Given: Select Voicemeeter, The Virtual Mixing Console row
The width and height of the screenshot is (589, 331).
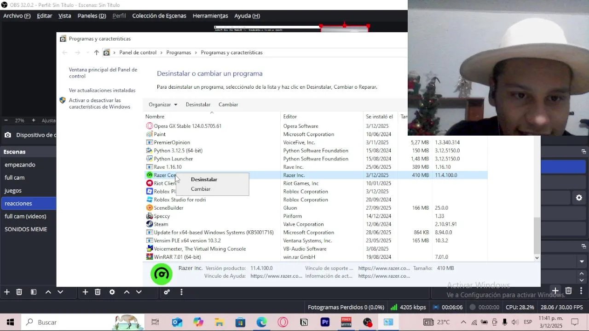Looking at the screenshot, I should pyautogui.click(x=316, y=249).
